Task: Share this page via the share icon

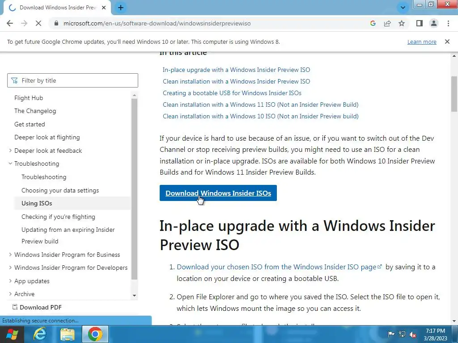Action: pos(387,23)
